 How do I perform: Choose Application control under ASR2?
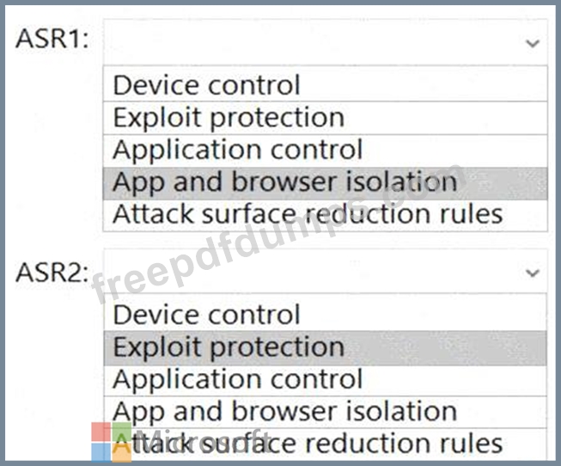pyautogui.click(x=238, y=379)
